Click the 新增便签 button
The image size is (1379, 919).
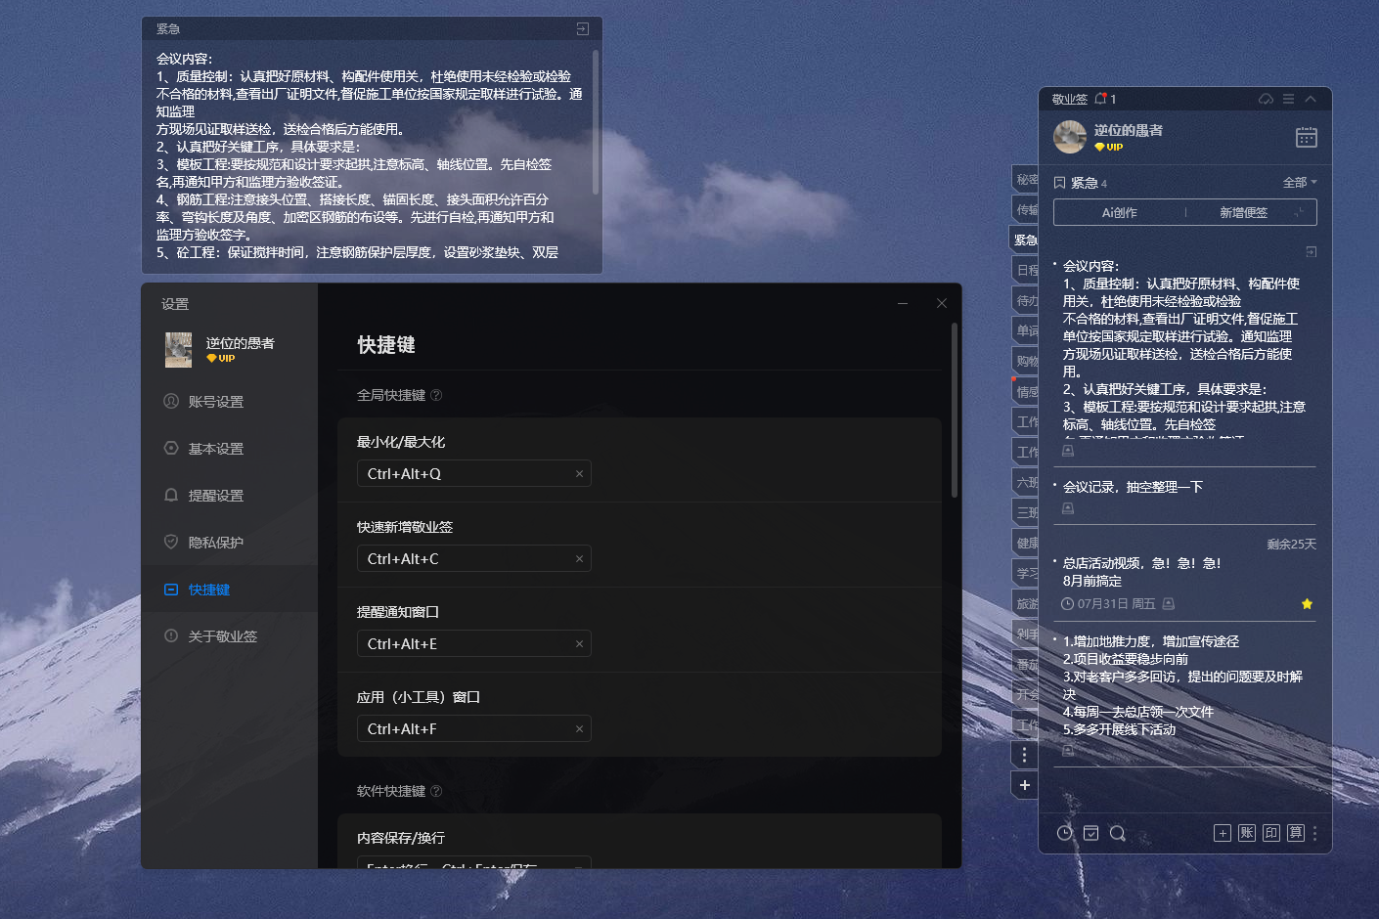click(x=1243, y=212)
